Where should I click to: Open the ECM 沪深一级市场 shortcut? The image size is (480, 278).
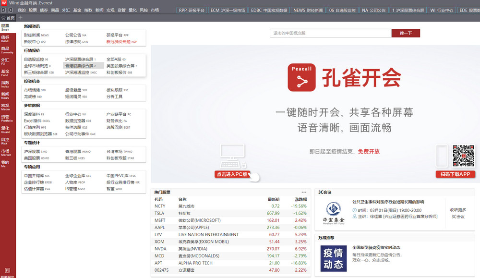pyautogui.click(x=228, y=10)
